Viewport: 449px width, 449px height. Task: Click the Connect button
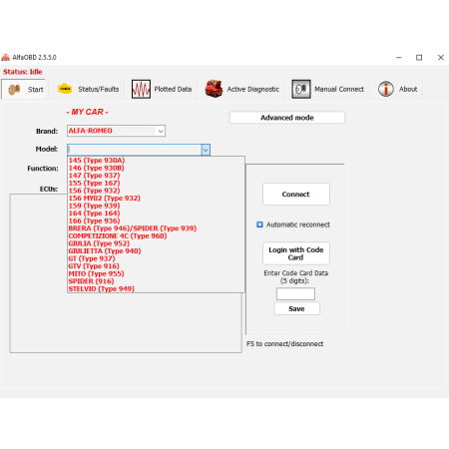click(x=296, y=194)
